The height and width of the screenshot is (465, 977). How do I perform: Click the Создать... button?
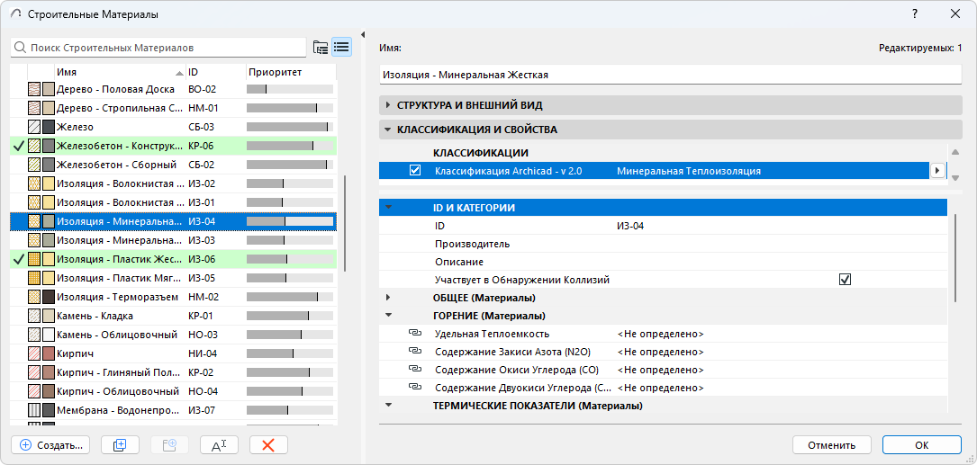(x=51, y=444)
